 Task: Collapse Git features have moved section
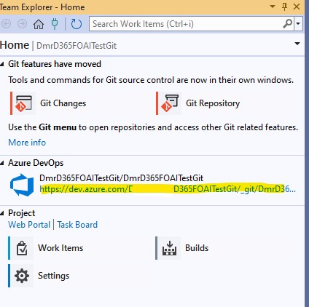coord(2,64)
